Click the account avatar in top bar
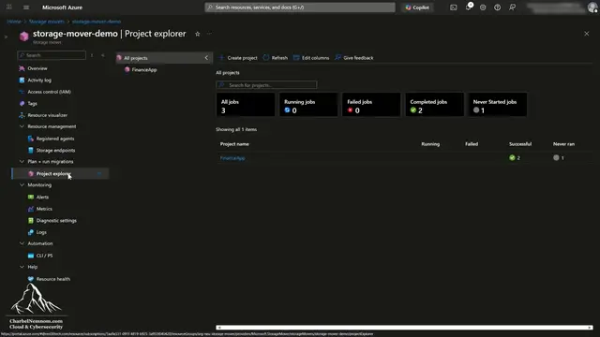This screenshot has height=337, width=600. tap(592, 7)
